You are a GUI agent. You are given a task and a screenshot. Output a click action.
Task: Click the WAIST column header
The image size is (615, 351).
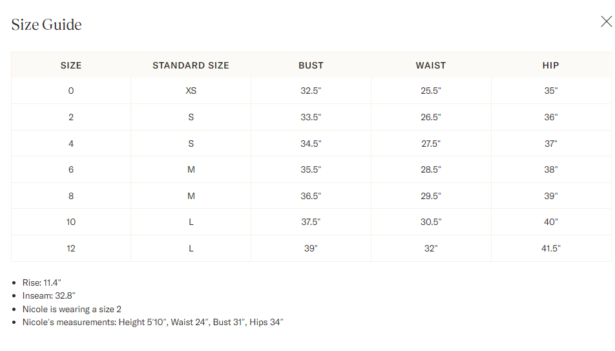coord(431,65)
